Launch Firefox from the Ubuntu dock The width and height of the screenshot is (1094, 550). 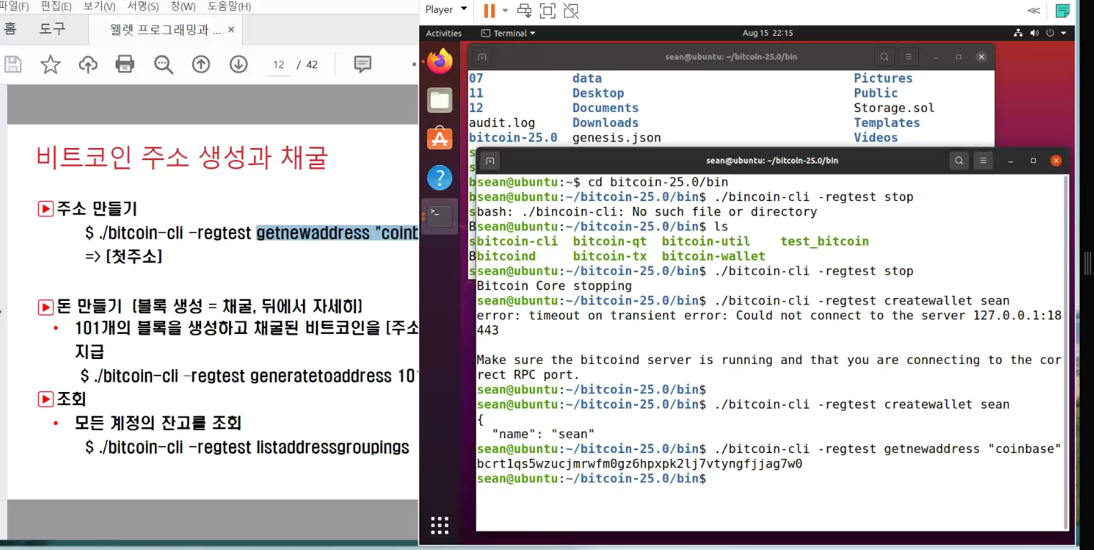(440, 61)
